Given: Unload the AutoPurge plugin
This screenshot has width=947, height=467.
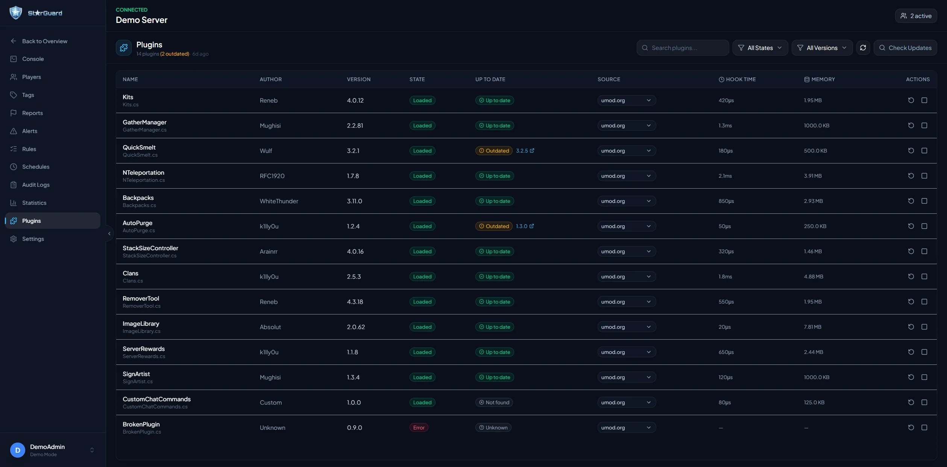Looking at the screenshot, I should pos(925,226).
